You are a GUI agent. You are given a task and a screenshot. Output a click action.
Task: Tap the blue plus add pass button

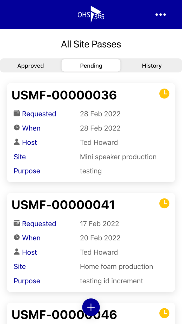[91, 307]
